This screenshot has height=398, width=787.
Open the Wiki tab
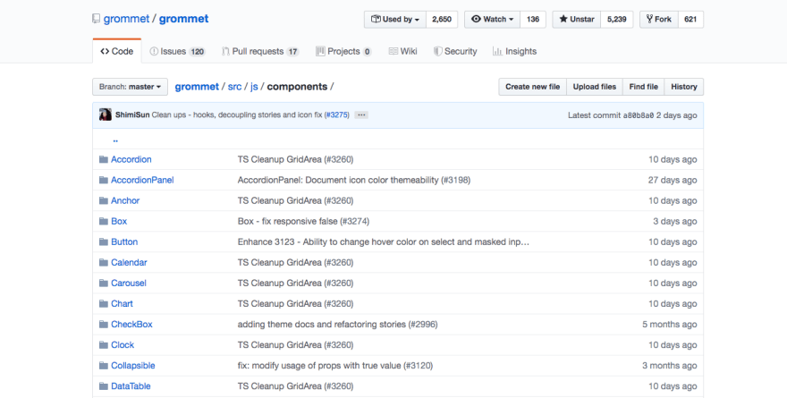[403, 51]
